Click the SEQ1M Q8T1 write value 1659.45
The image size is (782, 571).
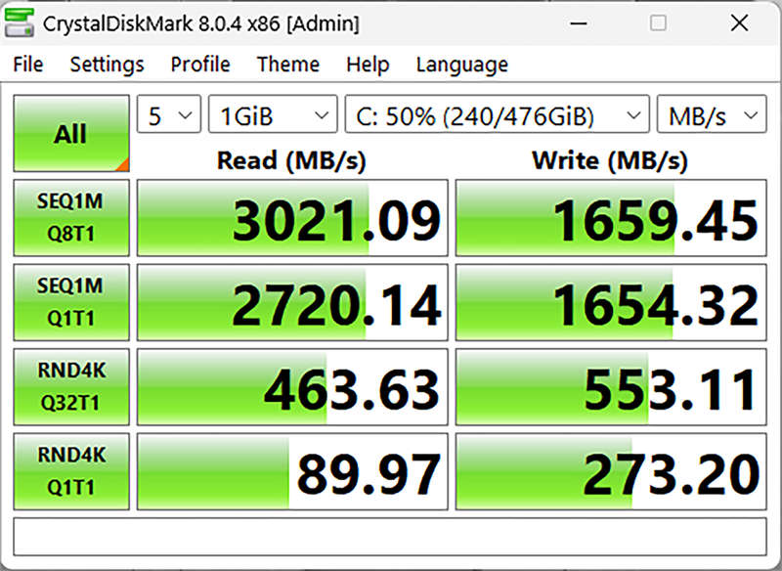click(611, 218)
